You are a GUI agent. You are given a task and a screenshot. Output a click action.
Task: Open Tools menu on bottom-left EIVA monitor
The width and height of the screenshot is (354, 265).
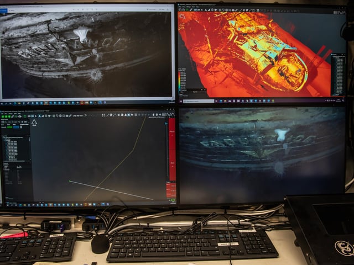point(15,114)
